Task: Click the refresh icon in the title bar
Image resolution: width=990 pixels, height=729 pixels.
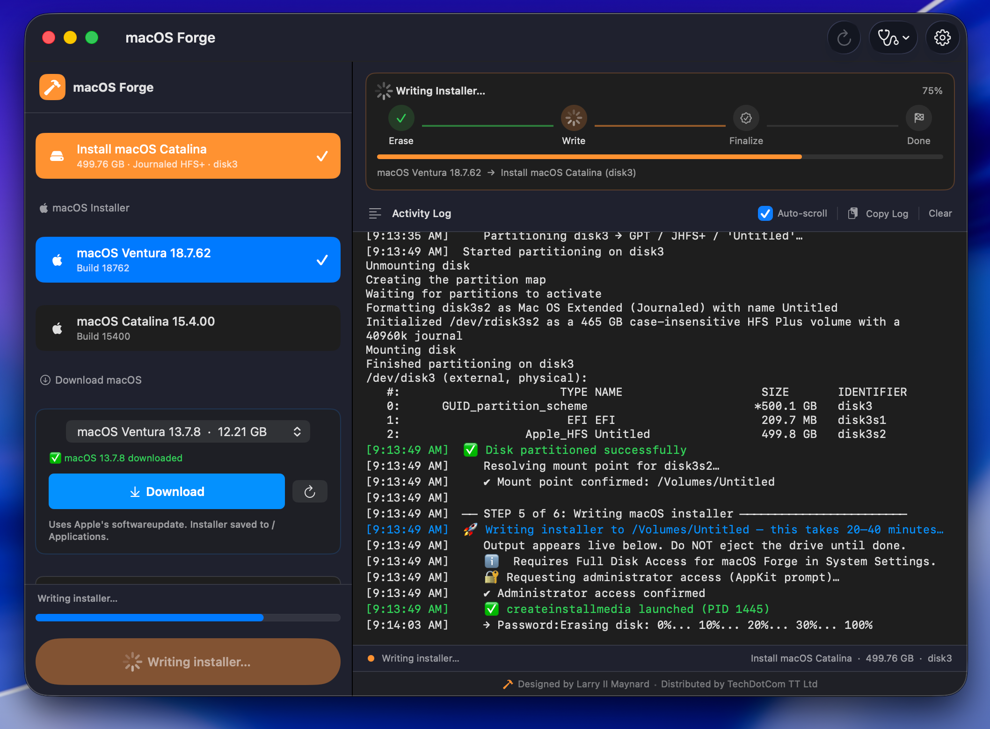Action: tap(844, 38)
